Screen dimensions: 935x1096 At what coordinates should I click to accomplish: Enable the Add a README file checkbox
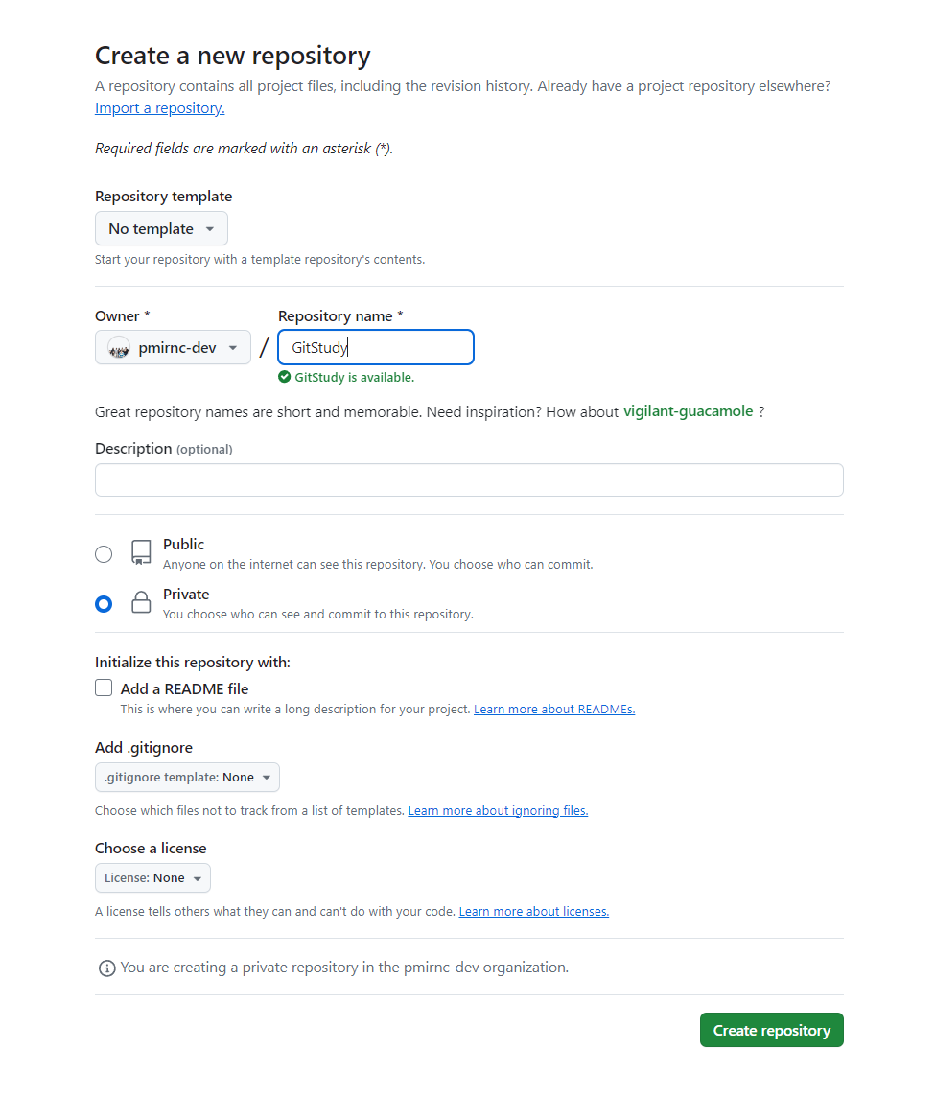click(x=104, y=688)
